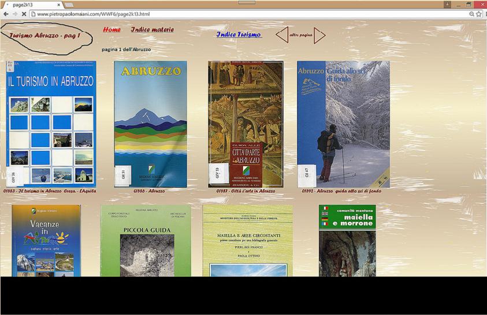Open the Maiella e aree circostanti cover
This screenshot has width=487, height=315.
(x=248, y=241)
